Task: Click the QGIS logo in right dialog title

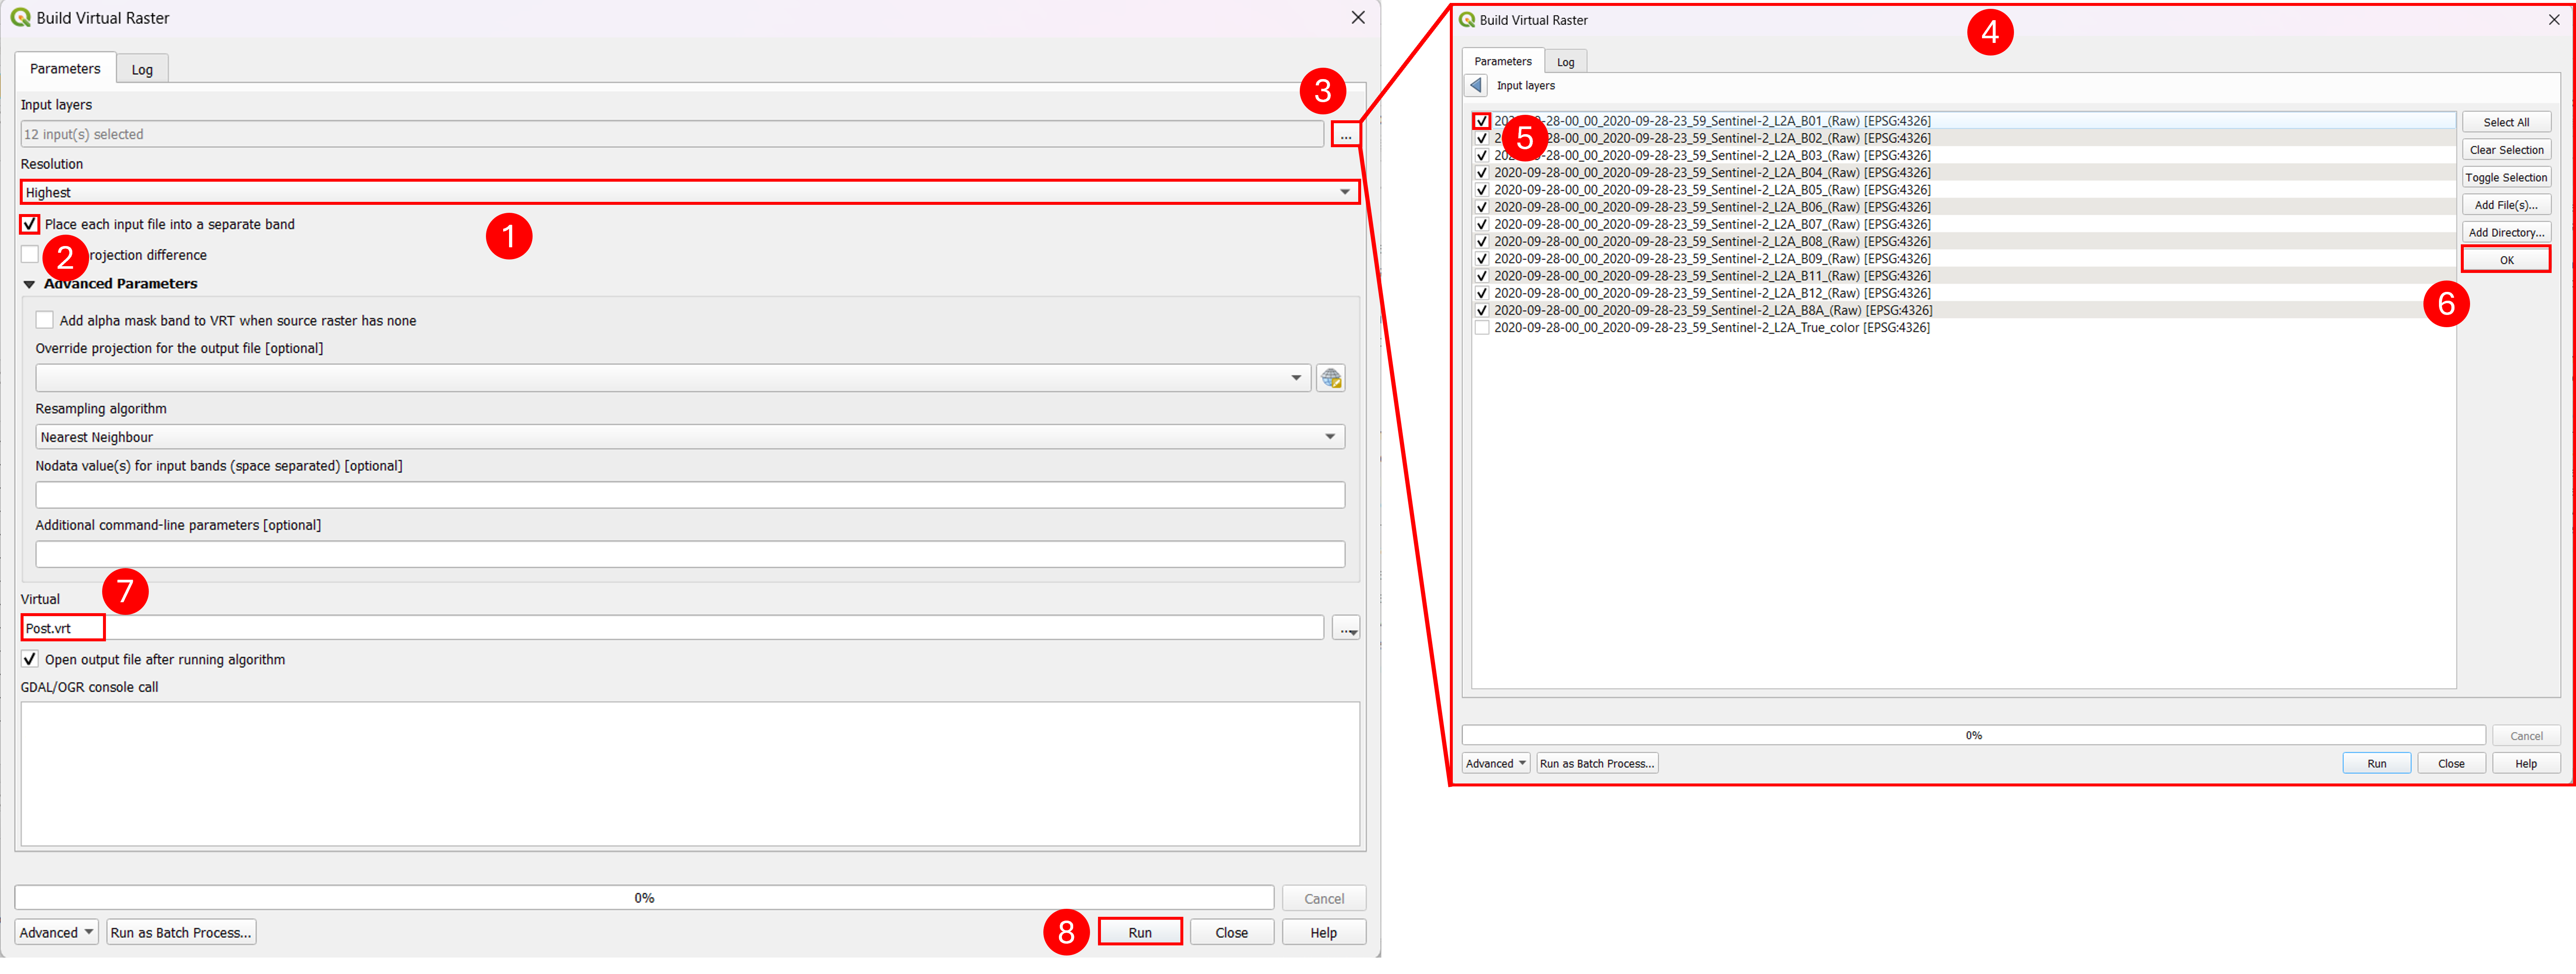Action: point(1467,20)
